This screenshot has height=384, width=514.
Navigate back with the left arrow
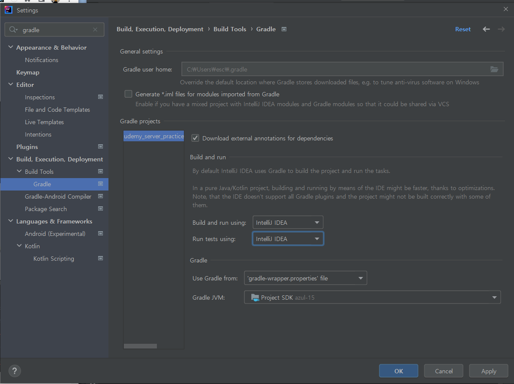[486, 29]
